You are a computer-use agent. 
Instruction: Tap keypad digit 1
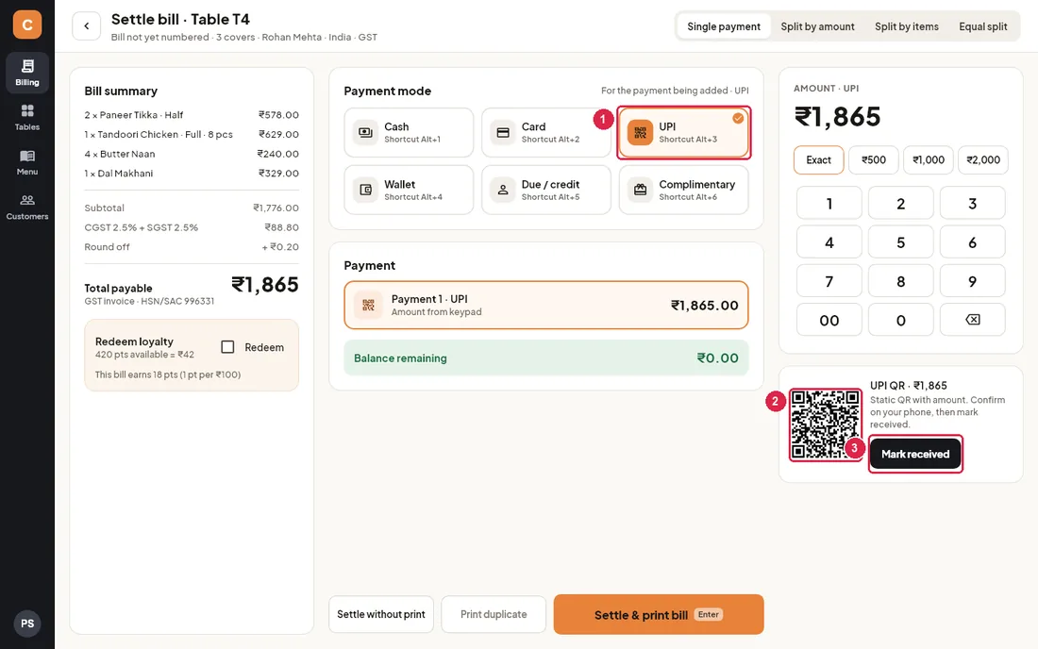click(829, 203)
